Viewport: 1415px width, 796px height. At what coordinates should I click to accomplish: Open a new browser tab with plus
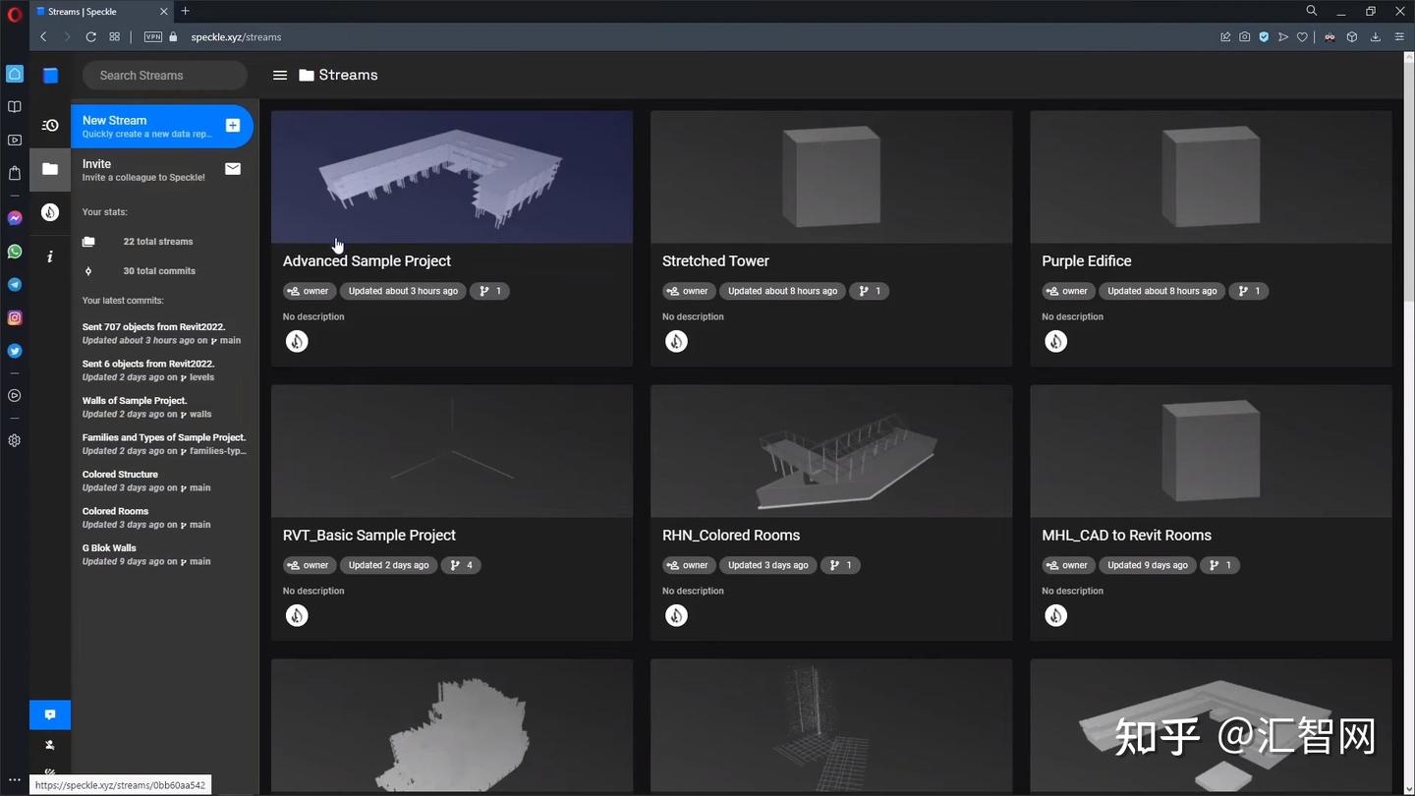[186, 11]
